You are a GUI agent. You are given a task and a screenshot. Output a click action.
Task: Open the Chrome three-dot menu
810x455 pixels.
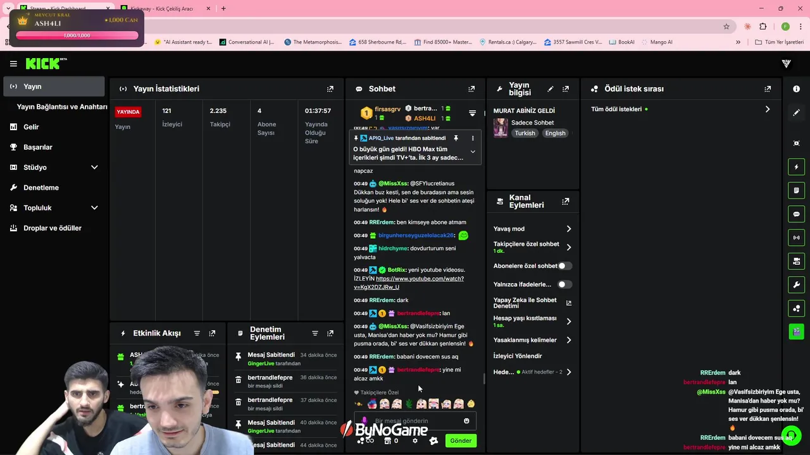click(801, 27)
